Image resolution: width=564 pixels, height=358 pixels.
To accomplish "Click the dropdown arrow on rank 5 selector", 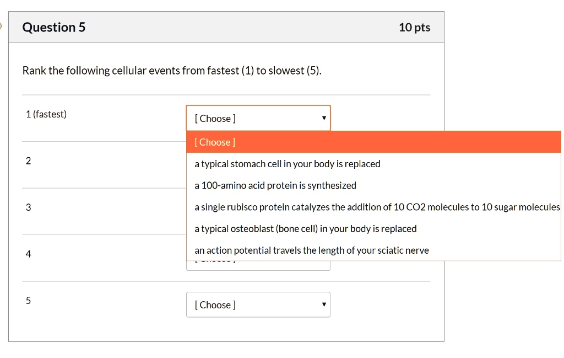I will (324, 304).
